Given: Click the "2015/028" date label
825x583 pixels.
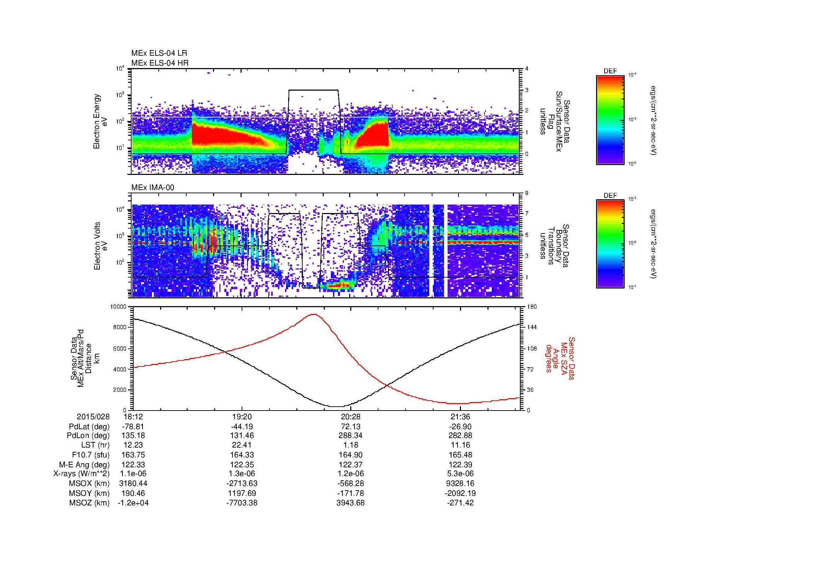Looking at the screenshot, I should tap(93, 417).
